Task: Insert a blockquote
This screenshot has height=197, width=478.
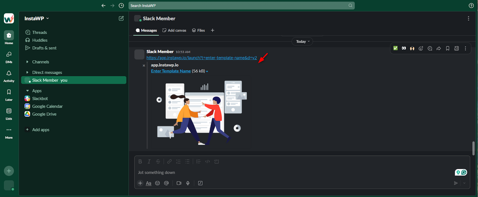Action: (x=198, y=161)
